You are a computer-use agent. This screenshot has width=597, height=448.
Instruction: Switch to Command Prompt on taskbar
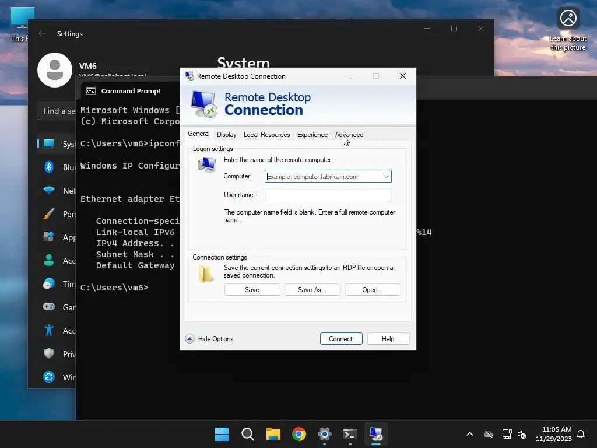[350, 434]
